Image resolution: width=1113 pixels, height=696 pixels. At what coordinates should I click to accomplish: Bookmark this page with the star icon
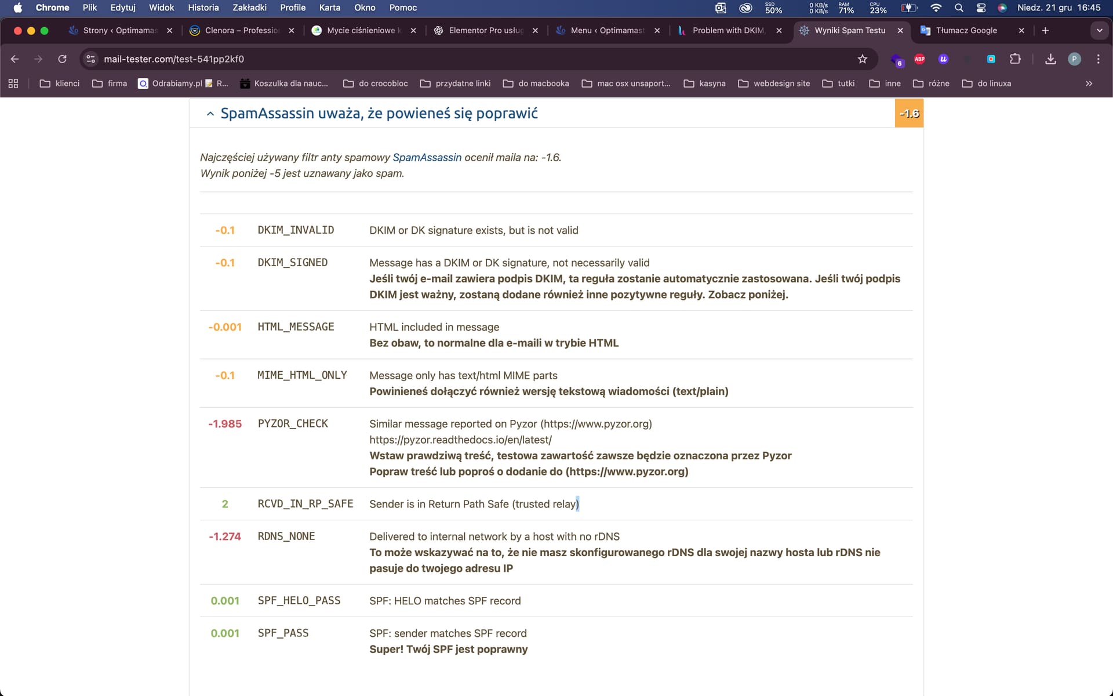[x=862, y=59]
